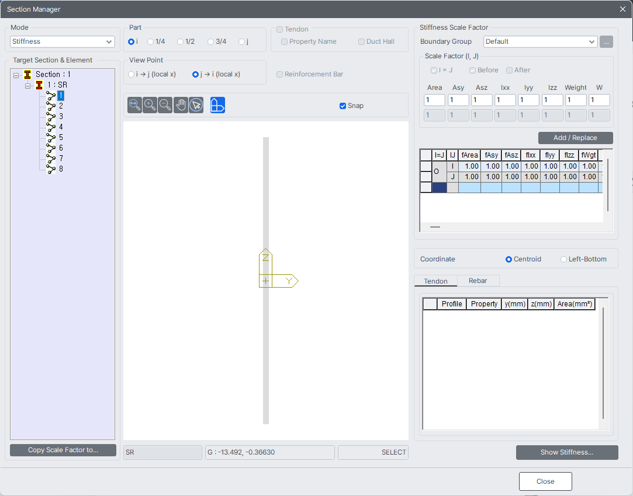Toggle the Before checkbox
The image size is (633, 496).
click(472, 70)
